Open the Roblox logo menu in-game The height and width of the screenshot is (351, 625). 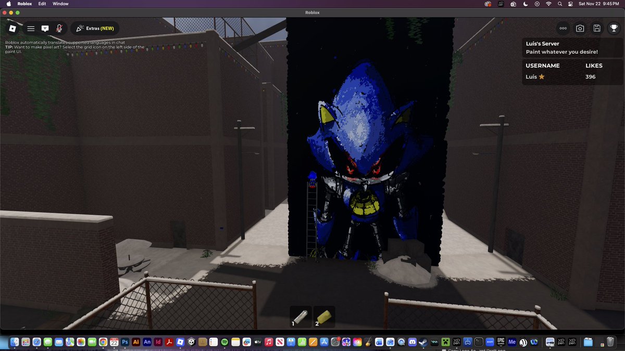pos(13,29)
